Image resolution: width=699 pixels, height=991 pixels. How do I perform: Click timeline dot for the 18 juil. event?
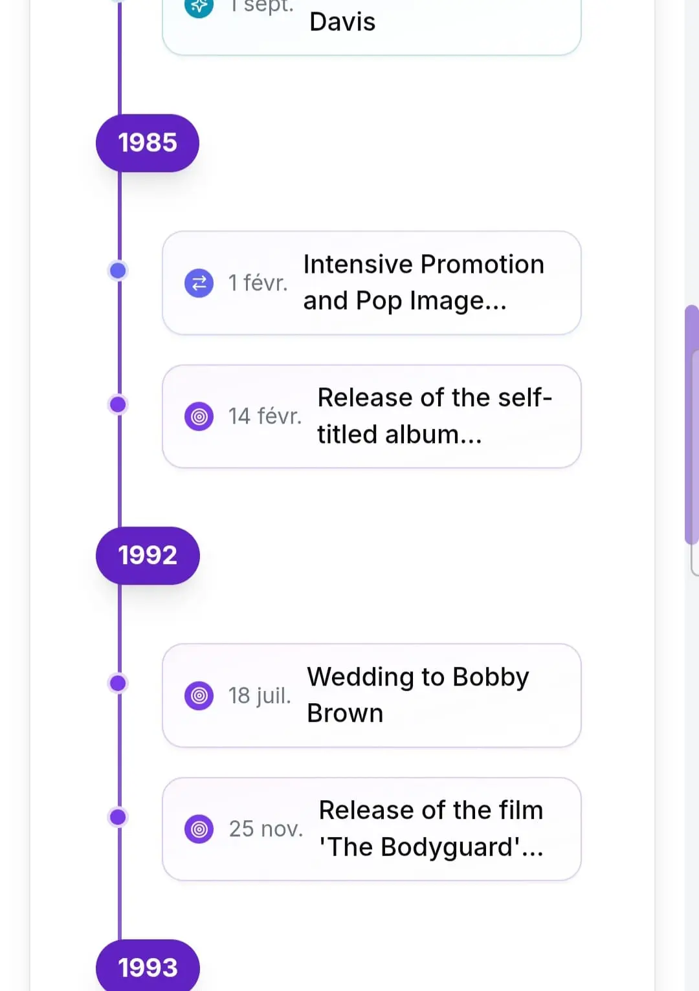(118, 683)
